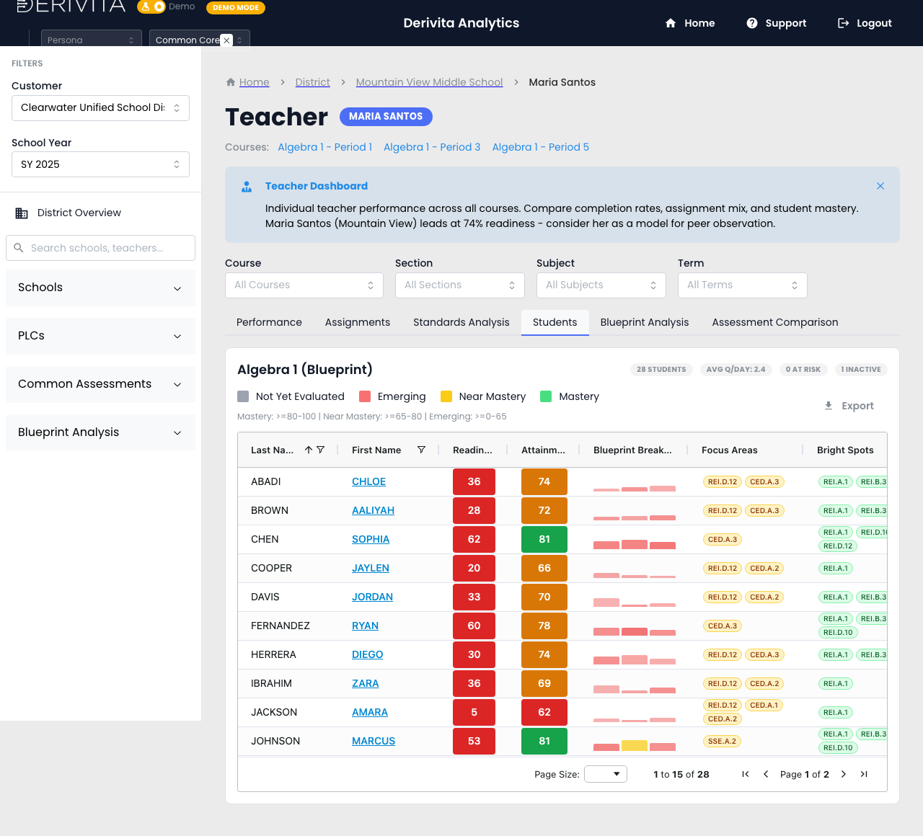Click the Export download icon
The height and width of the screenshot is (836, 923).
829,406
